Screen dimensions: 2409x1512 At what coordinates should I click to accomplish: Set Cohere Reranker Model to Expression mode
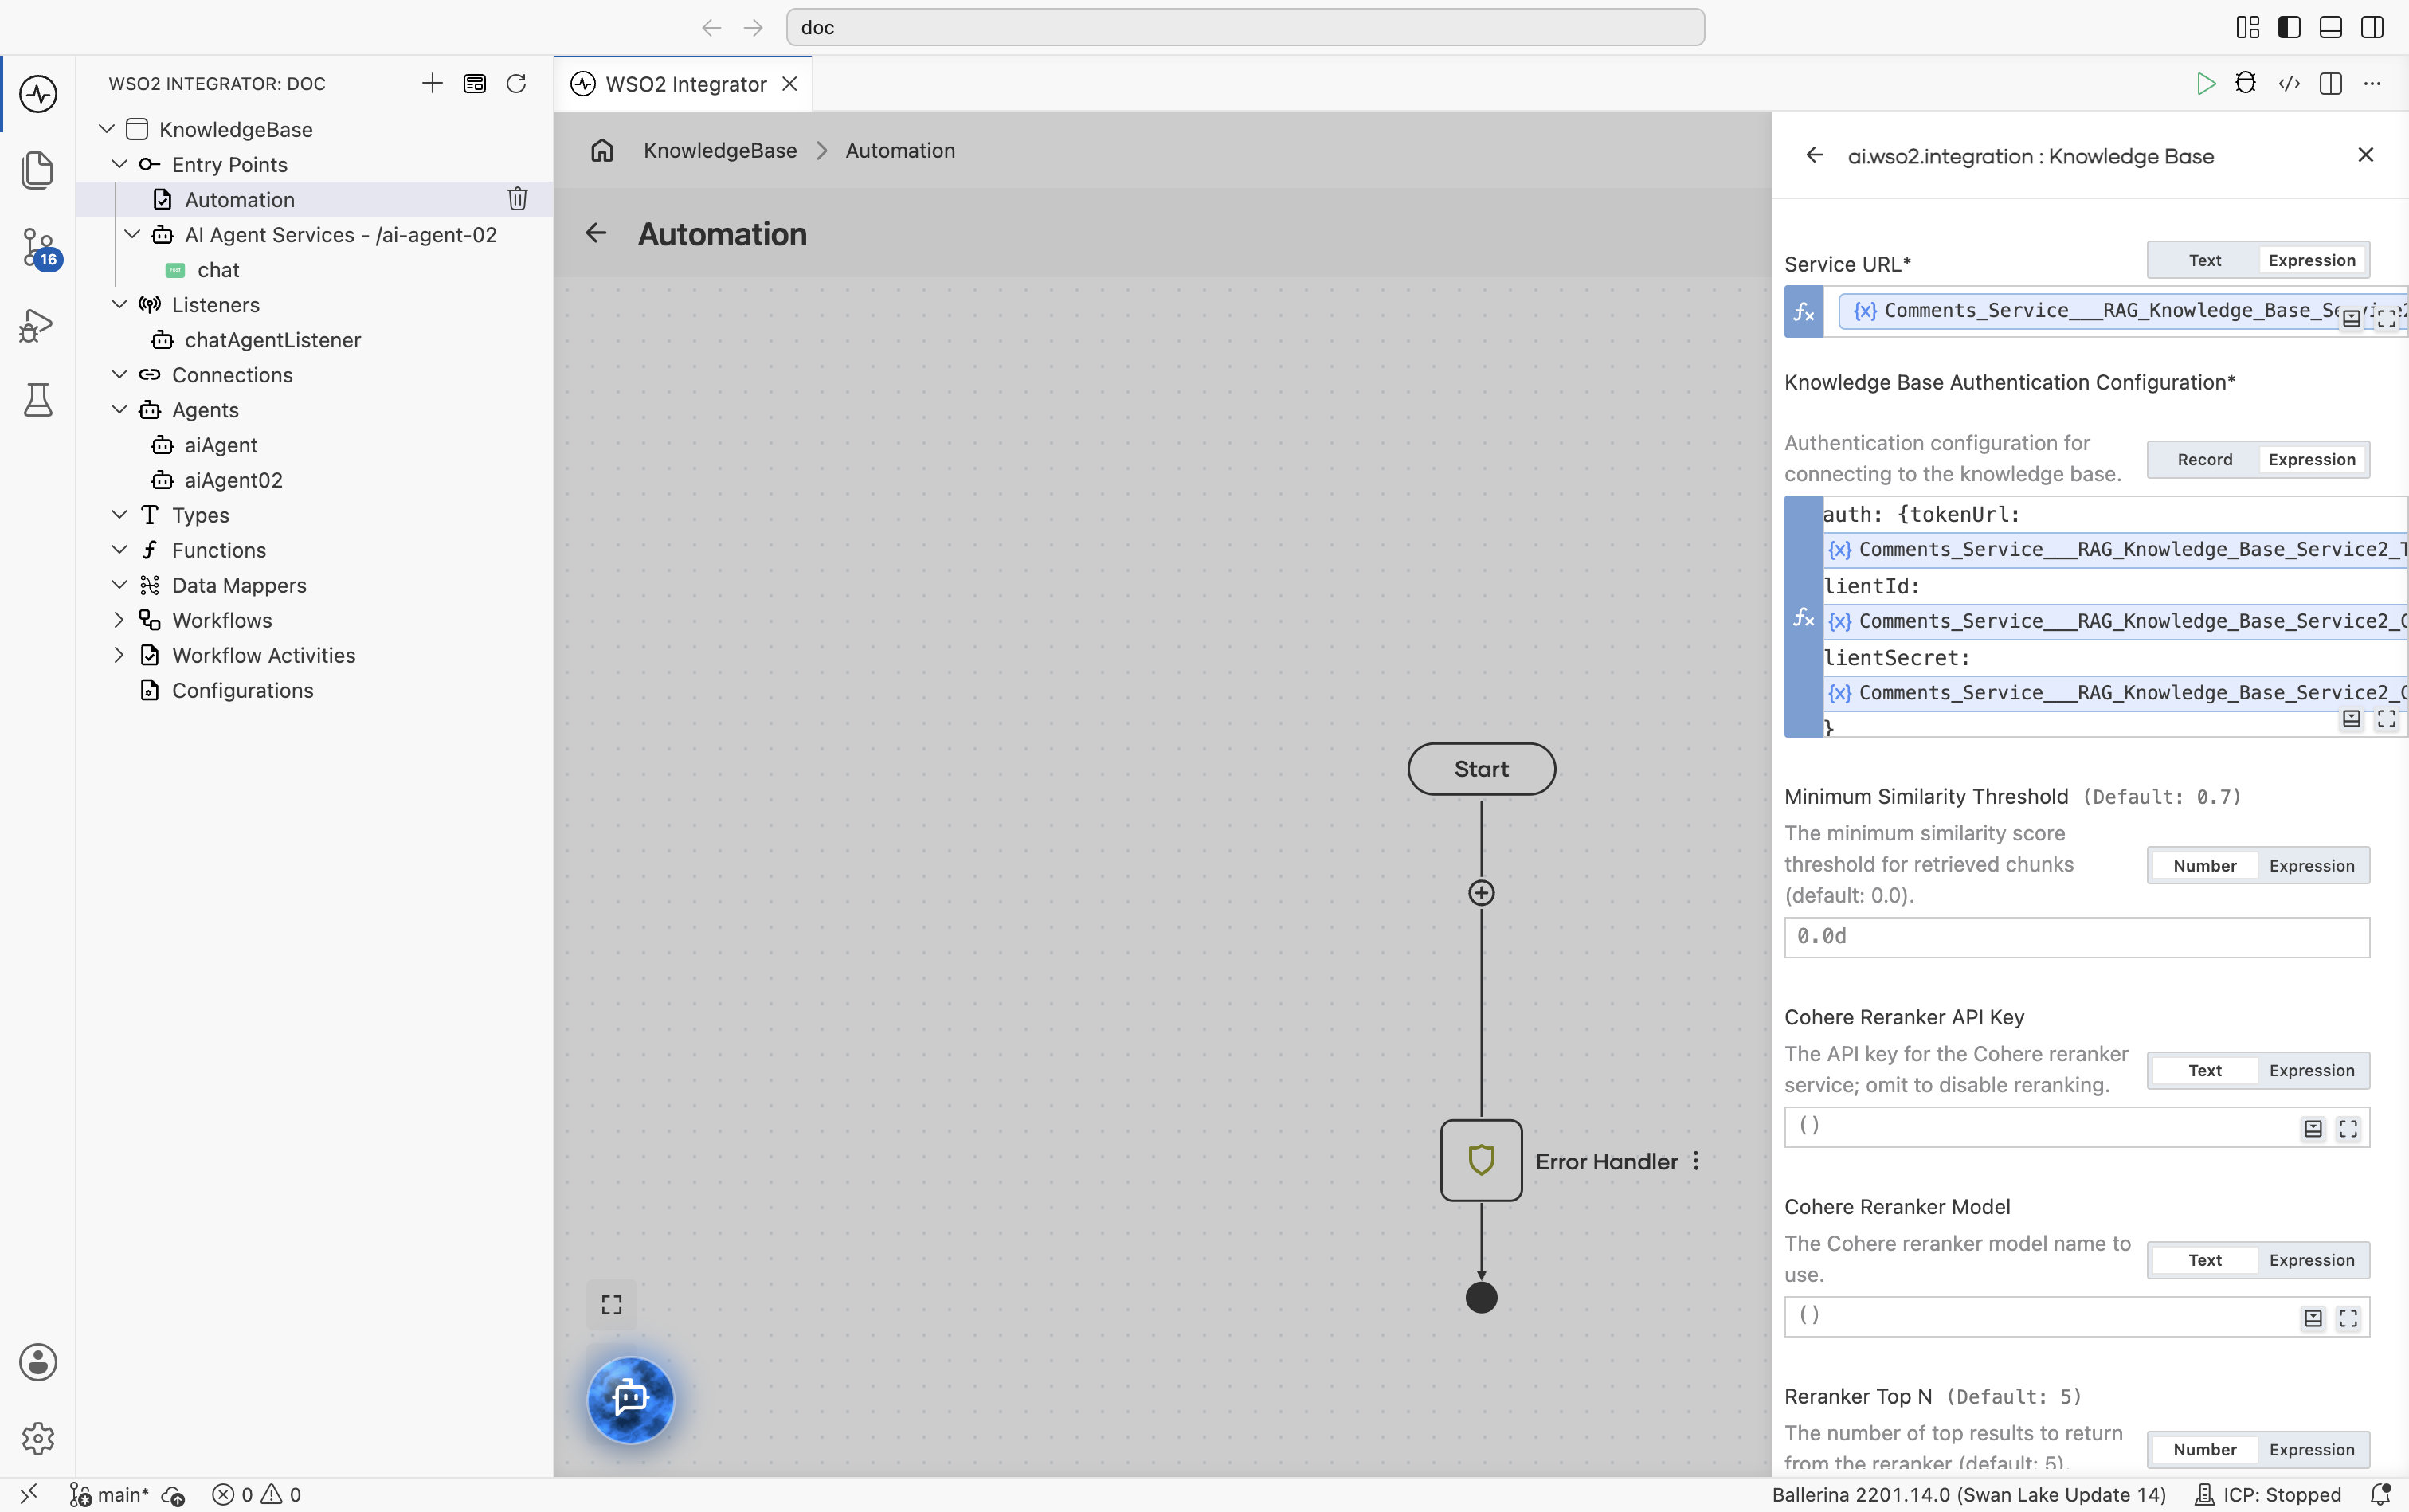[2311, 1260]
